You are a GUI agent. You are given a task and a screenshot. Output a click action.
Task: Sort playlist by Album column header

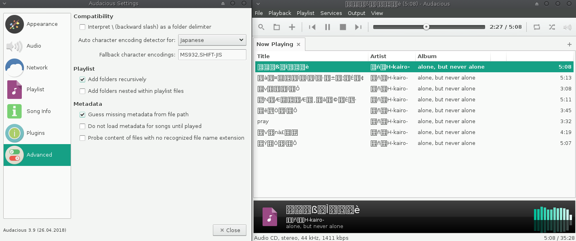(x=453, y=56)
